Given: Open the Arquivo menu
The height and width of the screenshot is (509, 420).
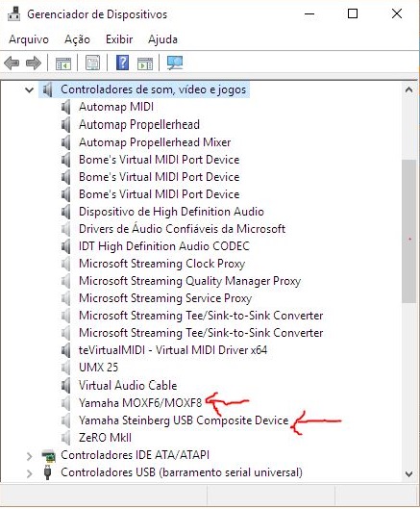Looking at the screenshot, I should click(x=29, y=39).
